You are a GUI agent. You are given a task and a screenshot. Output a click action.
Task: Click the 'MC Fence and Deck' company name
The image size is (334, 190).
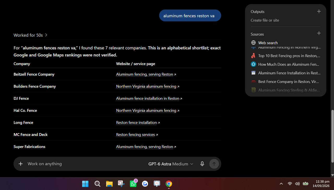click(31, 135)
